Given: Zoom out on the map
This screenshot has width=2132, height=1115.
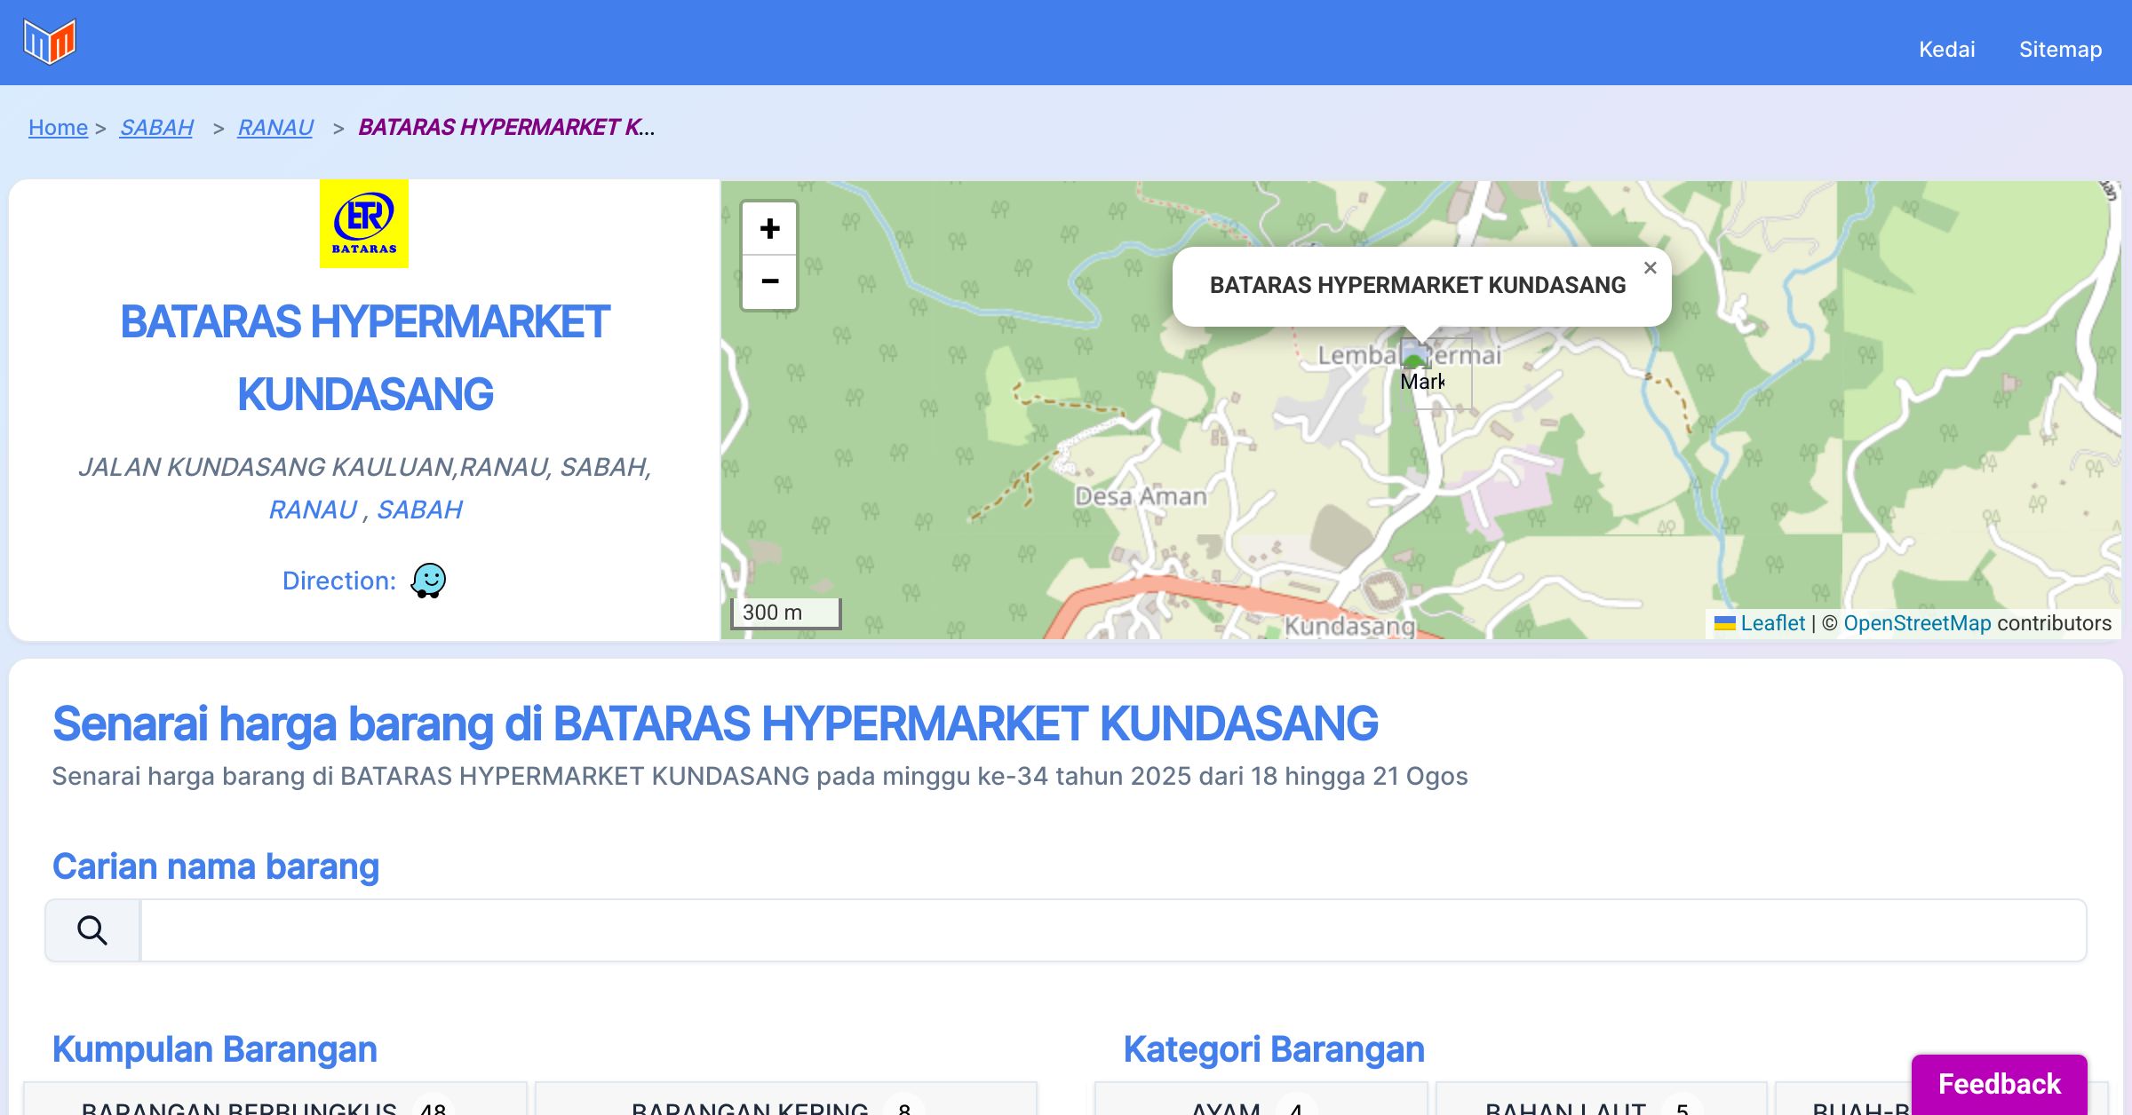Looking at the screenshot, I should 769,282.
